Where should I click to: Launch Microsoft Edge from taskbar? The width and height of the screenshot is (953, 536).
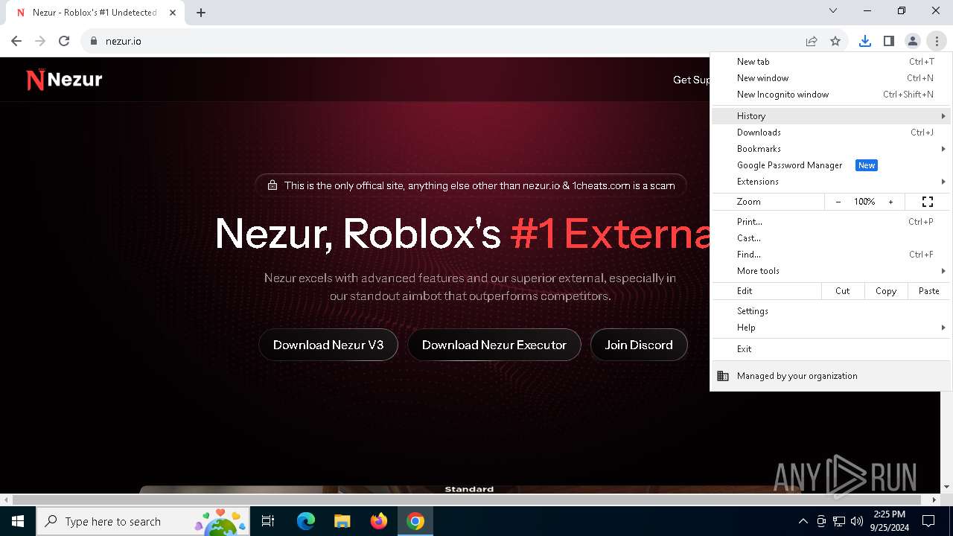(x=306, y=521)
